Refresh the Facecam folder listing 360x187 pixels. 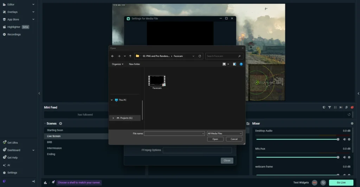pyautogui.click(x=200, y=56)
